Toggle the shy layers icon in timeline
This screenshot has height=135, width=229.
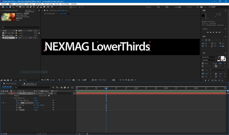(x=62, y=88)
